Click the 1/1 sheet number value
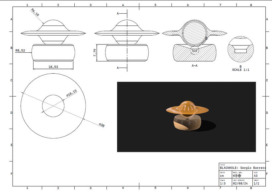Screen dimensions: 272x192 (x=256, y=183)
